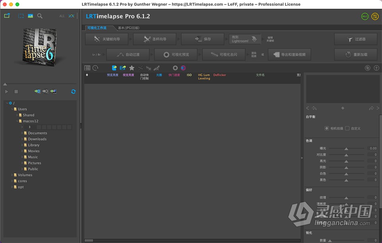Click the green arrow to image icon
Viewport: 382px width, 243px height.
coord(53,91)
